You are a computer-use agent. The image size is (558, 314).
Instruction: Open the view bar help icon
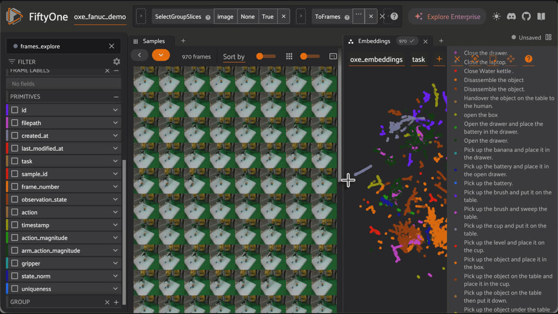click(394, 16)
